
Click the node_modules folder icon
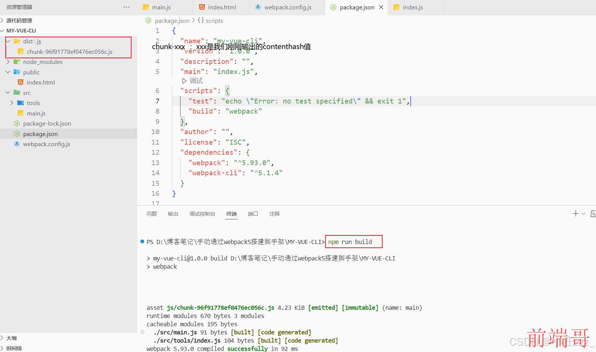coord(17,62)
